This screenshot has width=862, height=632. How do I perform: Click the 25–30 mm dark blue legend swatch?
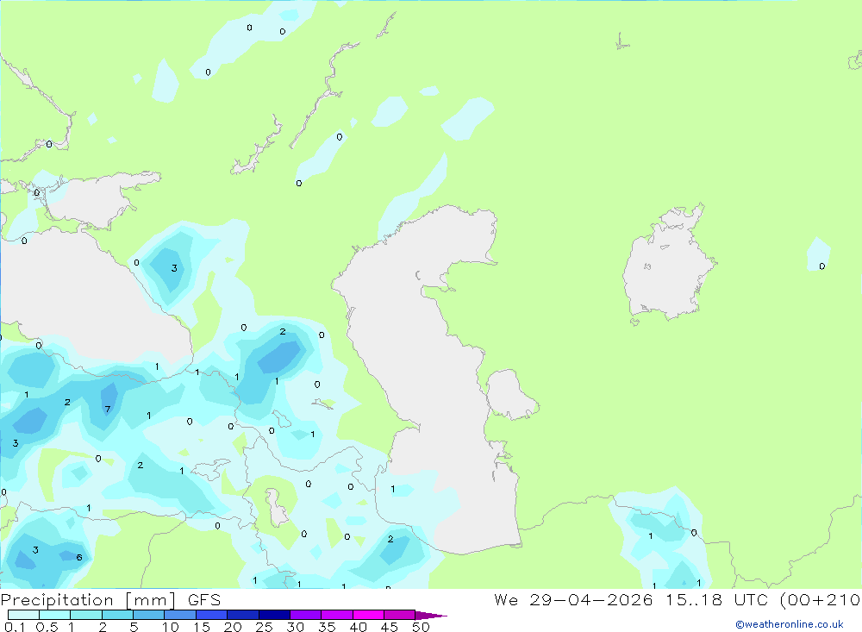point(274,615)
